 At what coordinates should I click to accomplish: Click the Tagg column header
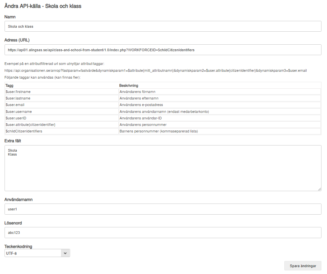coord(9,85)
